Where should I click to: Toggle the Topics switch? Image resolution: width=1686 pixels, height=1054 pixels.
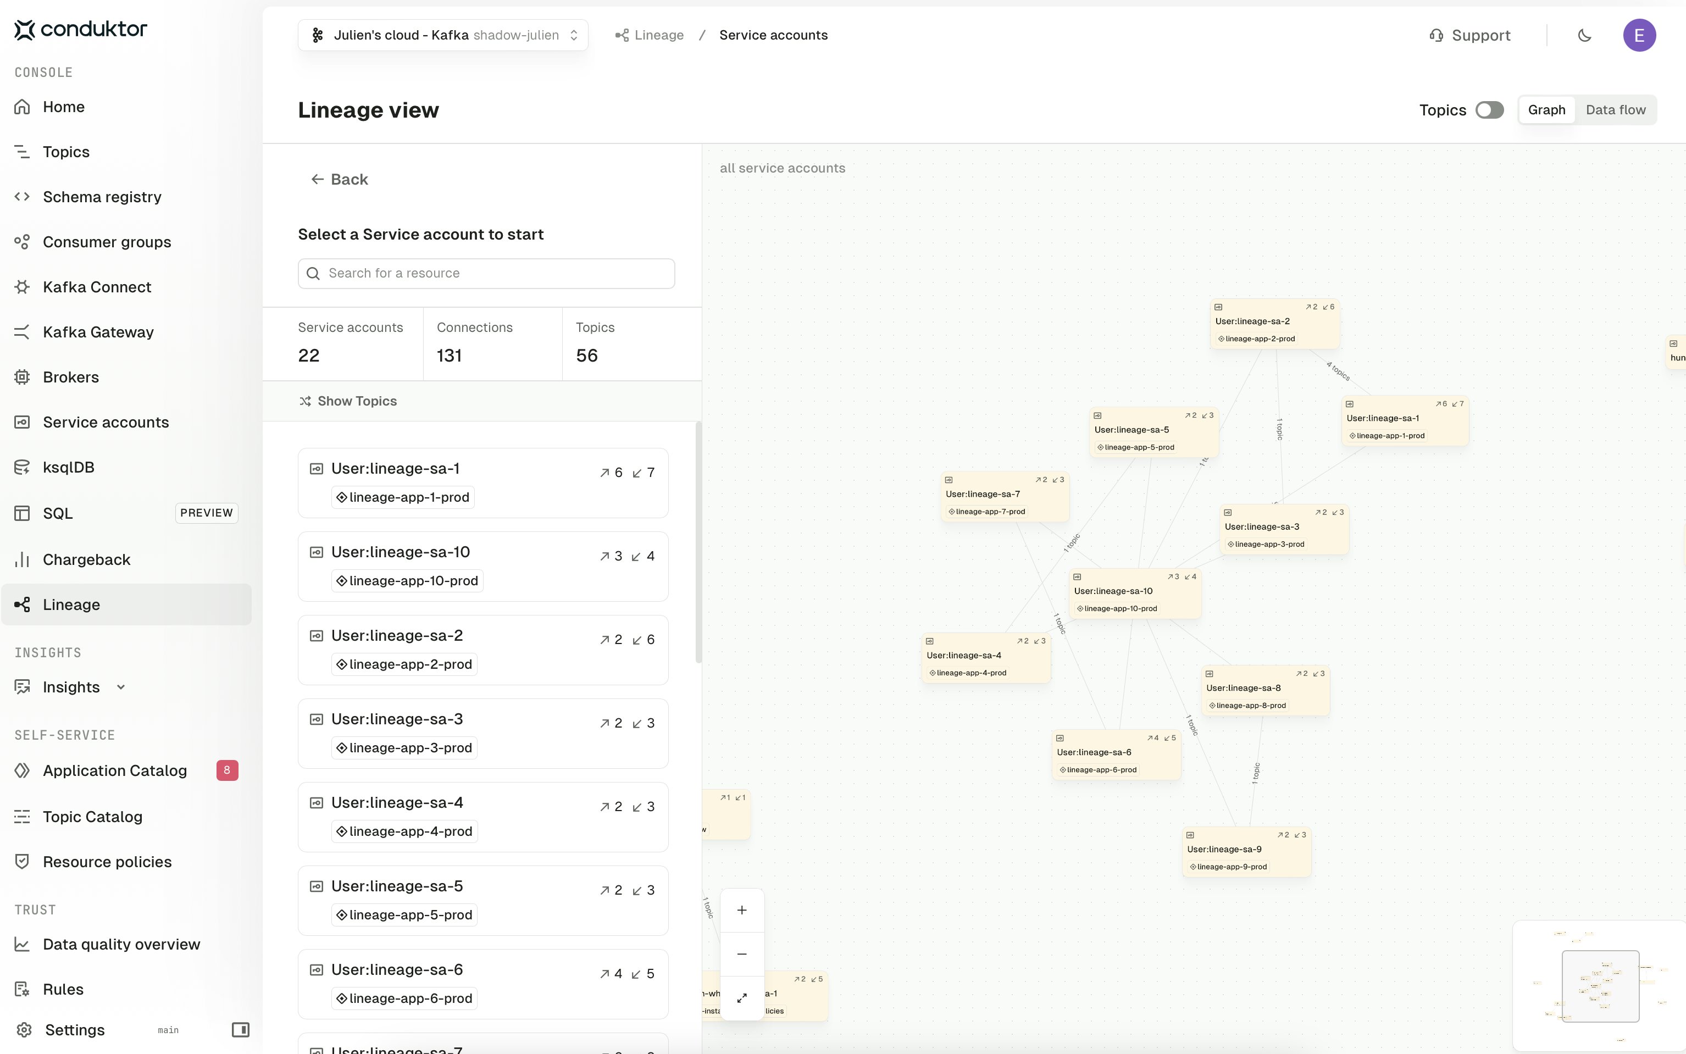point(1489,110)
